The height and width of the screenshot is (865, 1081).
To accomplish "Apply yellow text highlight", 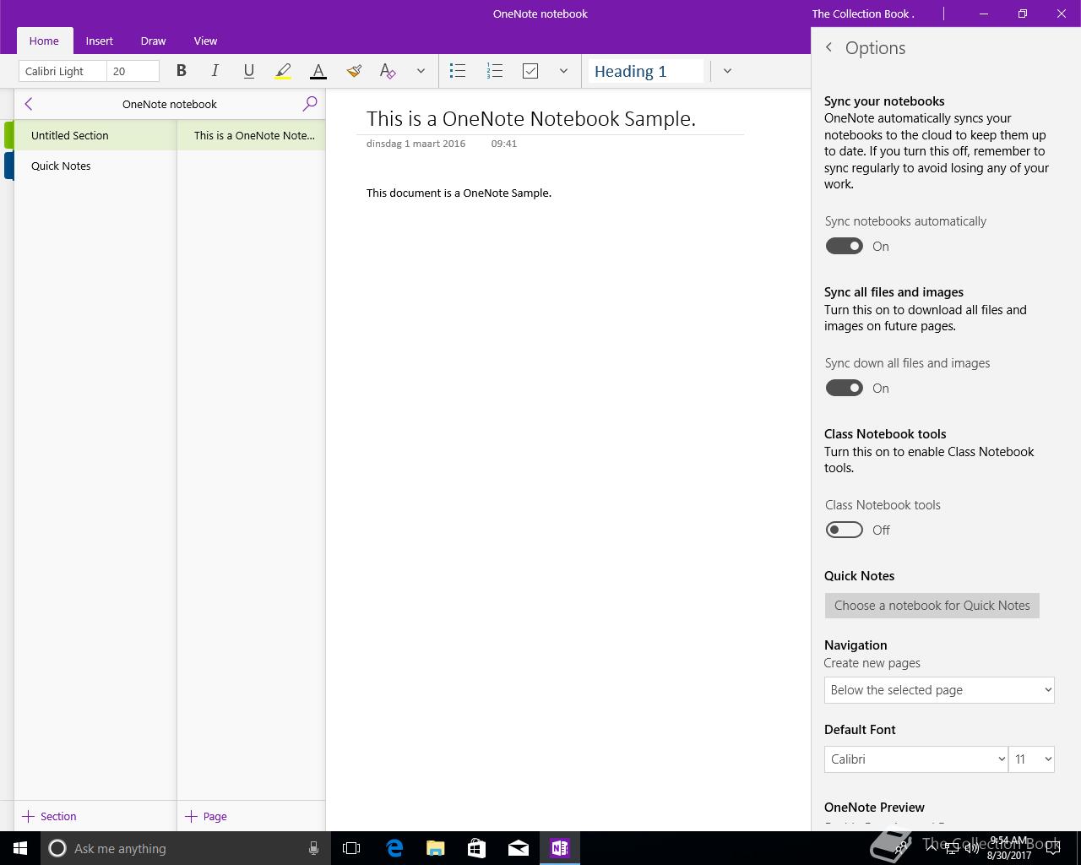I will (283, 71).
